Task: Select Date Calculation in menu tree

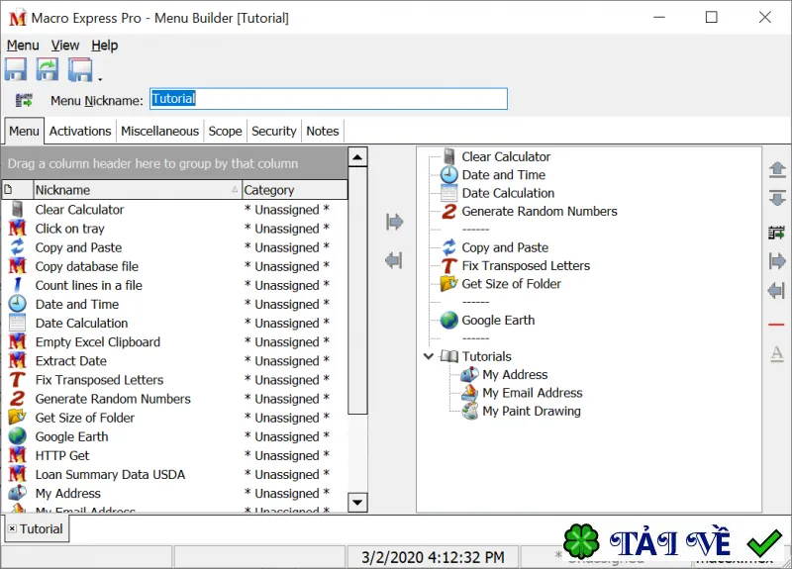Action: point(508,193)
